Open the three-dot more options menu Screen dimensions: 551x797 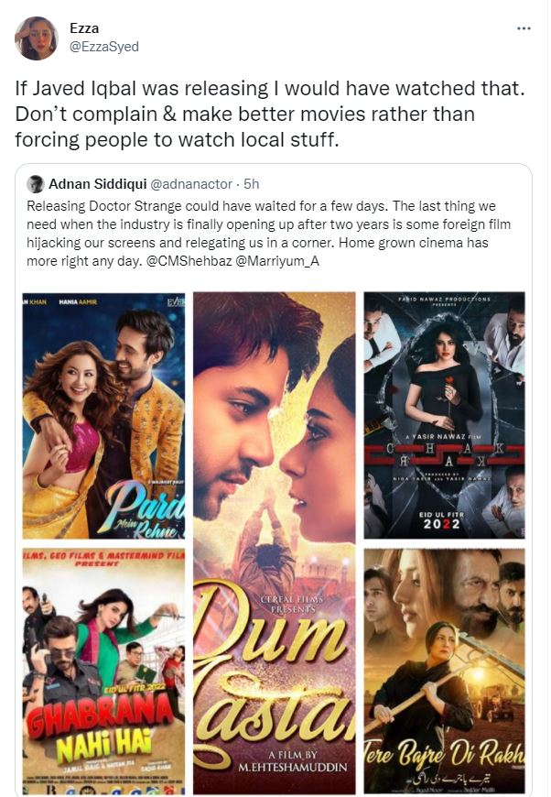(x=524, y=28)
